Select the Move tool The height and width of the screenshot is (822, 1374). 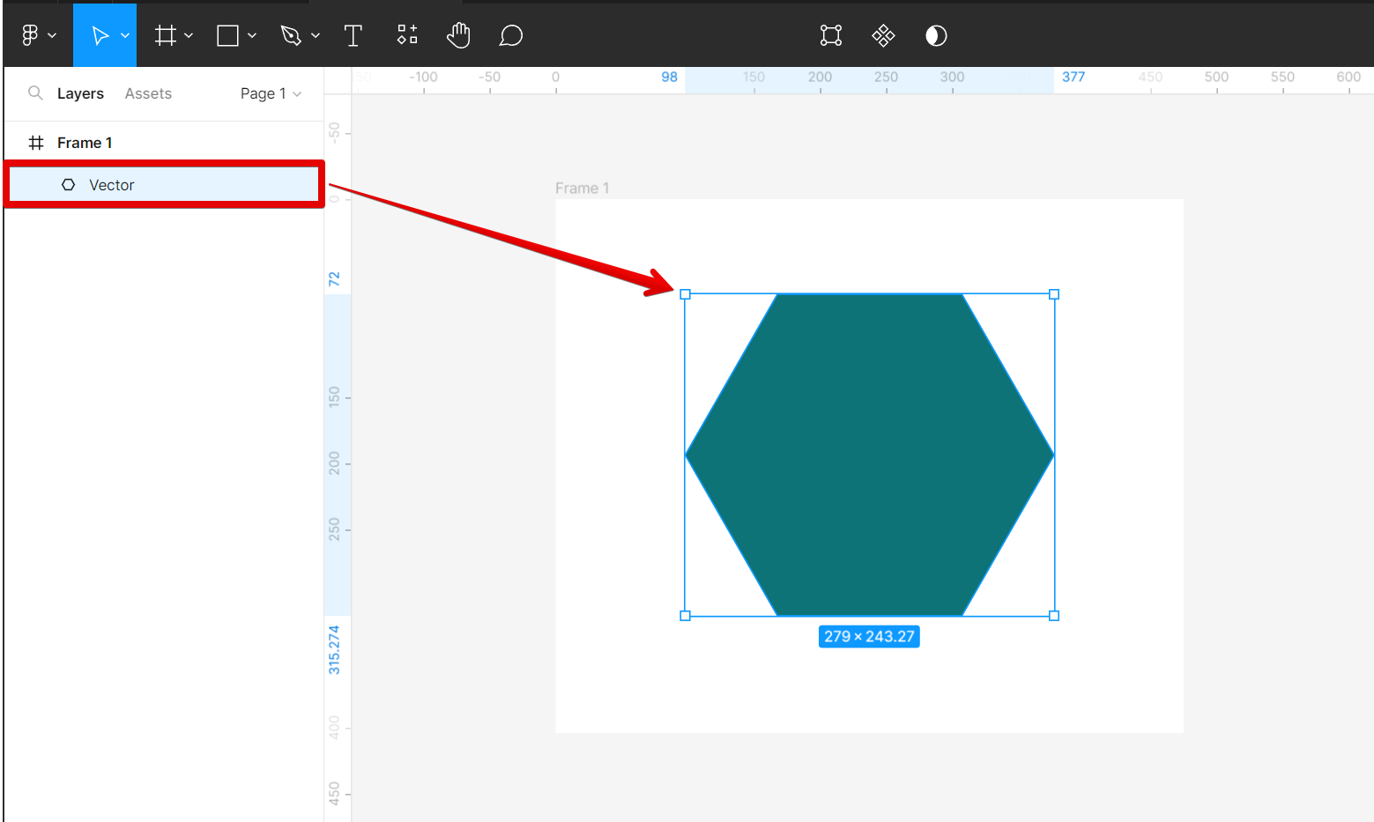coord(100,35)
